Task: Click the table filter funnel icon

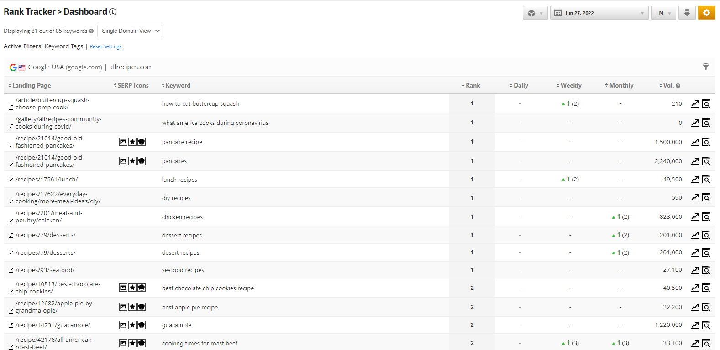Action: coord(705,67)
